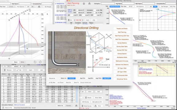Open 2D Type I Well module
This screenshot has height=110, width=177.
point(122,68)
